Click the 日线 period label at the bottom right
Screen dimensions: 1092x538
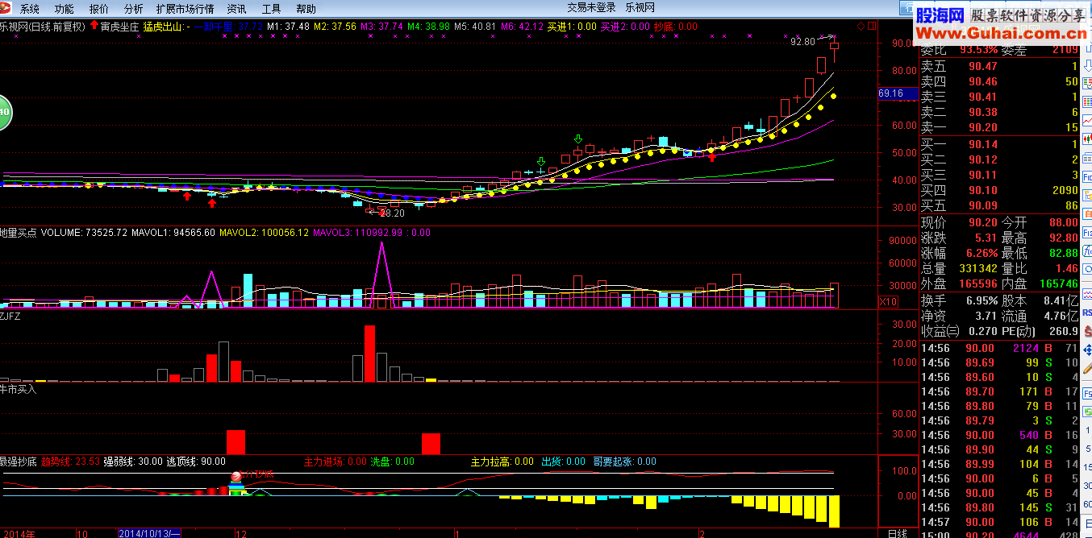(x=898, y=532)
